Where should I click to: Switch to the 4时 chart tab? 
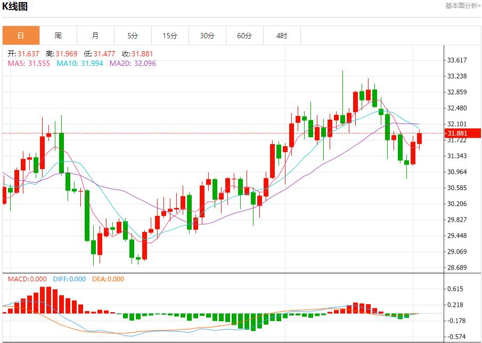coord(282,36)
